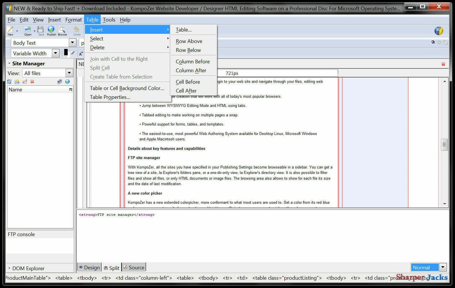Click the red X remove icon in Site Manager
This screenshot has width=455, height=288.
point(32,81)
